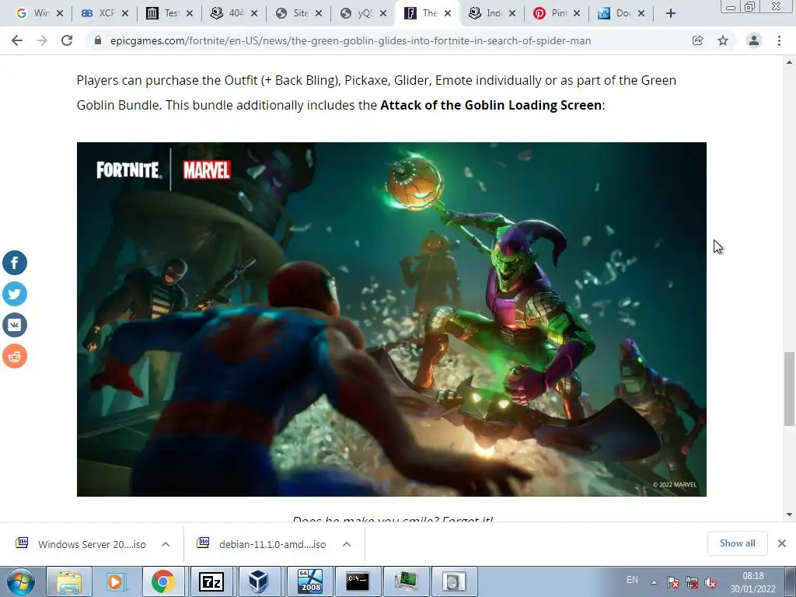Open Windows Explorer from taskbar
The image size is (796, 597).
(69, 581)
